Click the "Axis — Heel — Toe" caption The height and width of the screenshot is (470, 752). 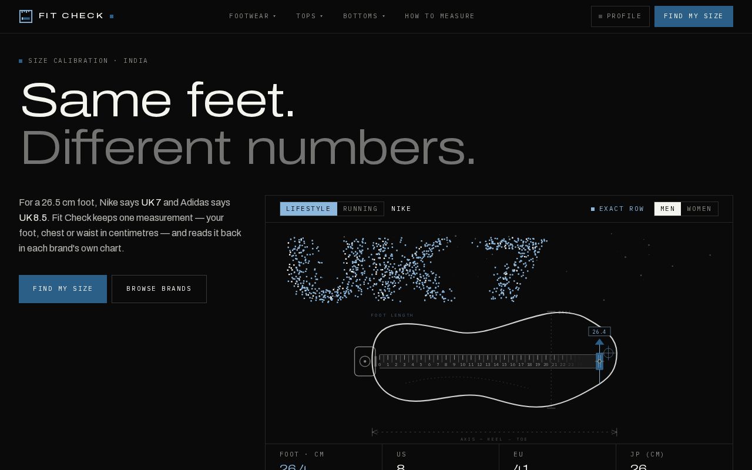click(494, 439)
